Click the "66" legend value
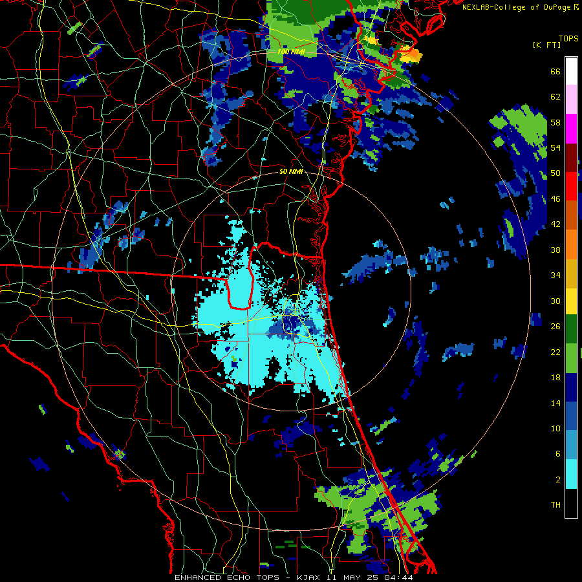 tap(555, 72)
